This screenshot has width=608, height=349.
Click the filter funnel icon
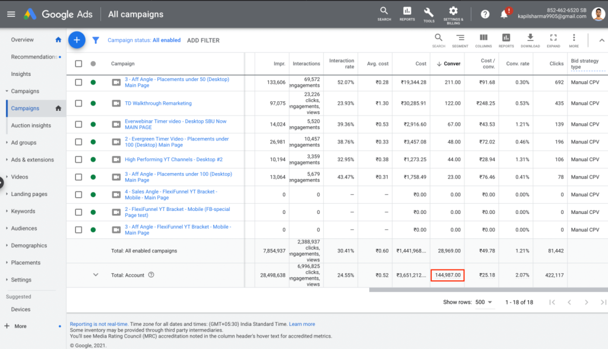tap(96, 40)
